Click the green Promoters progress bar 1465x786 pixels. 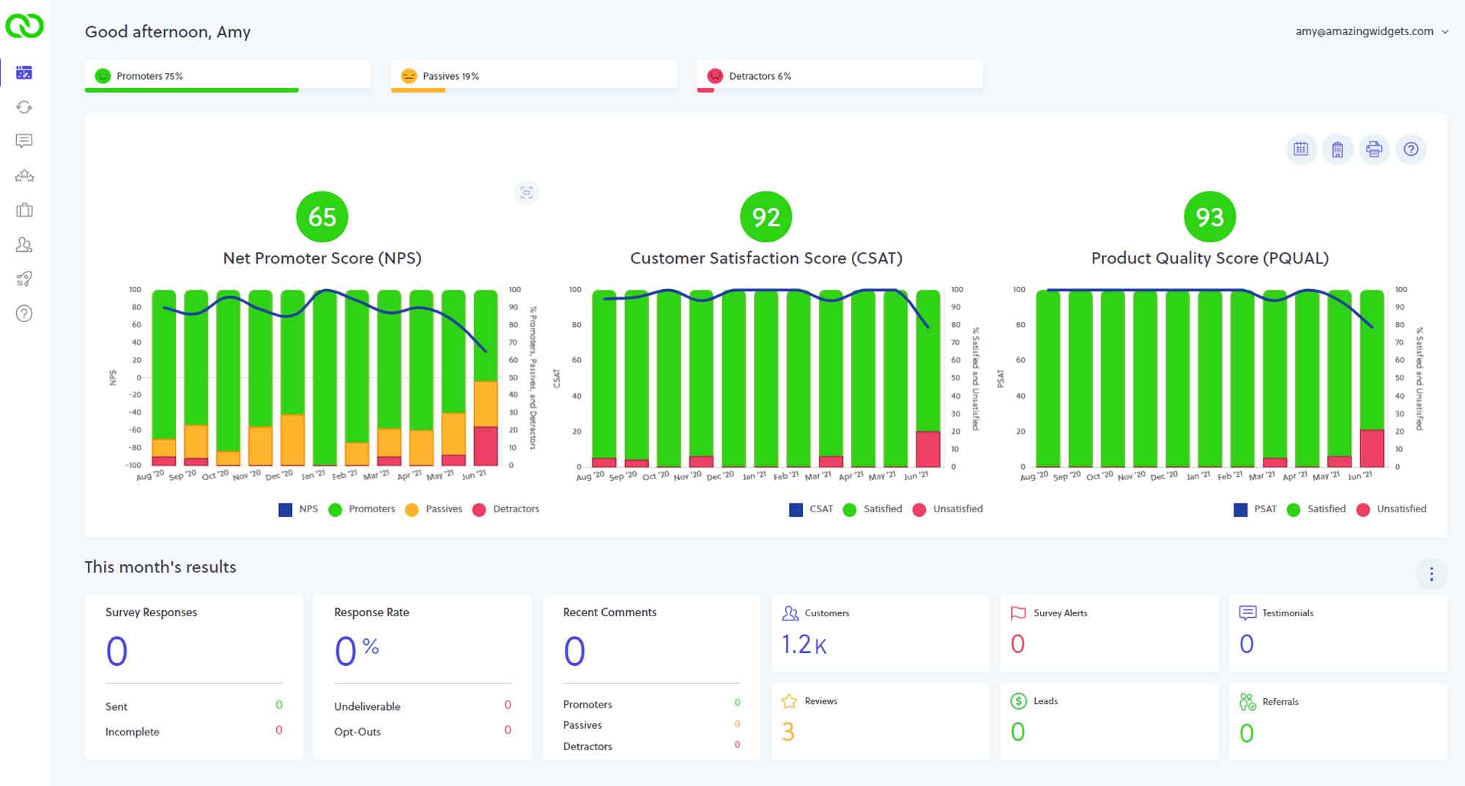tap(192, 90)
